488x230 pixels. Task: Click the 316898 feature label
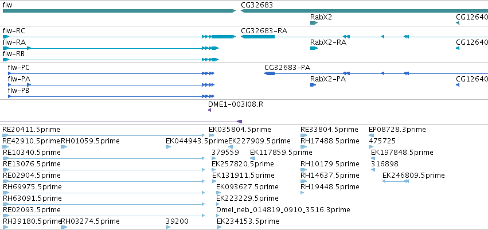point(385,163)
